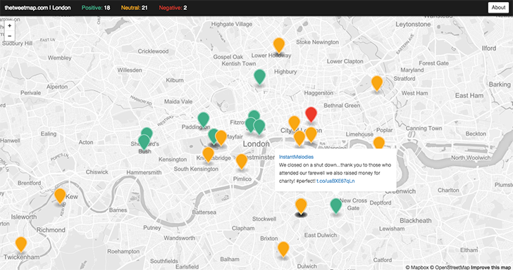Click the Battersea map label
Image resolution: width=513 pixels, height=270 pixels.
(x=204, y=212)
